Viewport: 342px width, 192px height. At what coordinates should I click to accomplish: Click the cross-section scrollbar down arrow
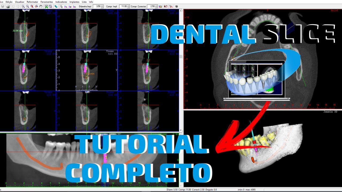click(x=181, y=130)
